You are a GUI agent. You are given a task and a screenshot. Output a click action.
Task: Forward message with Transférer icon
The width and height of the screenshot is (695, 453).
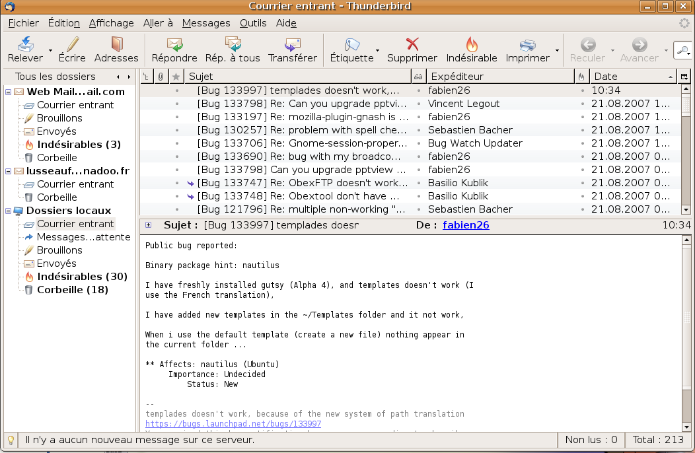(x=292, y=45)
